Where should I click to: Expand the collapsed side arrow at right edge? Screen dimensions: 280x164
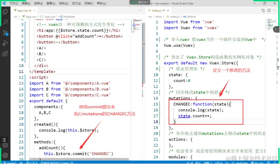point(276,29)
